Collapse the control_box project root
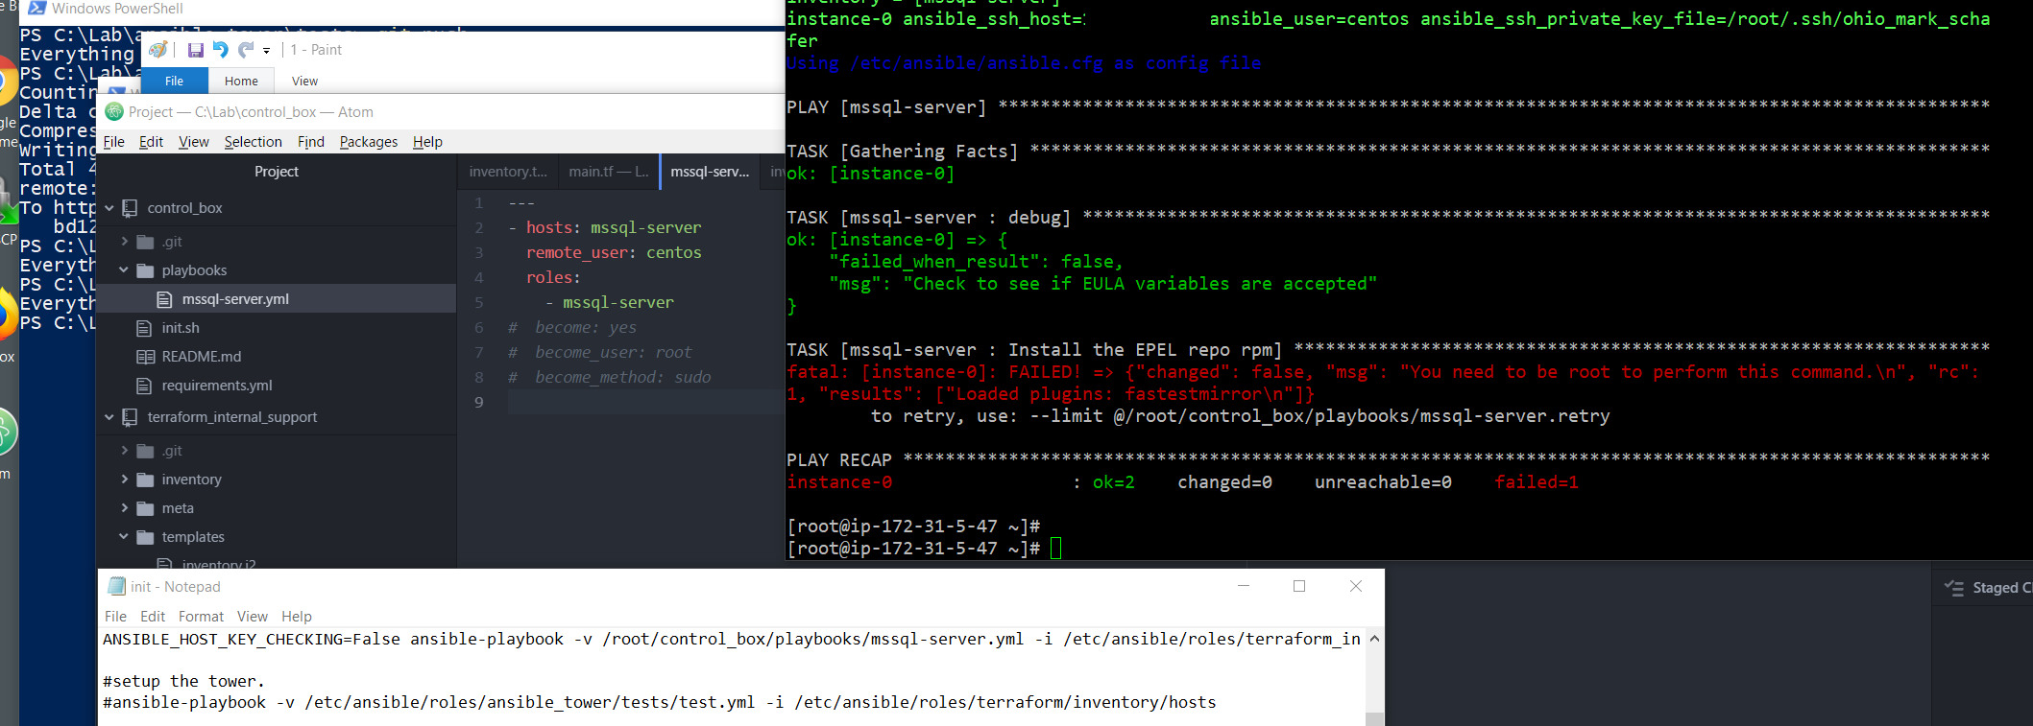 pyautogui.click(x=109, y=208)
